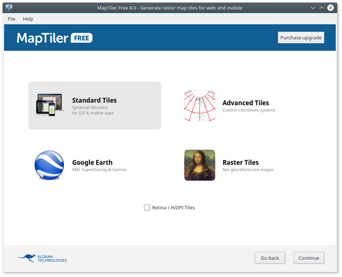Close the MapTiler window
Viewport: 342px width, 277px height.
[330, 8]
